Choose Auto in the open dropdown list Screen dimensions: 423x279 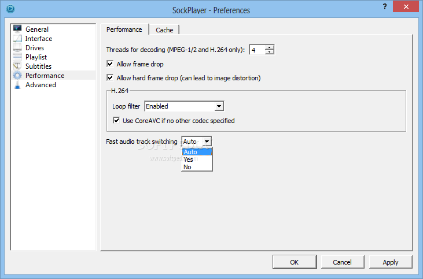click(197, 152)
